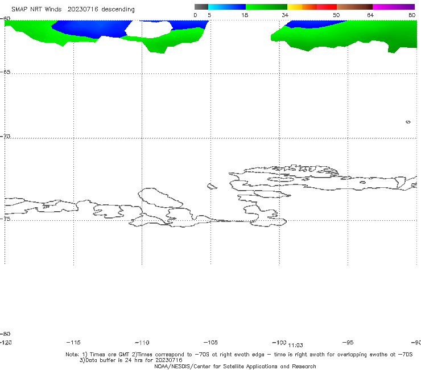Click the NOAA/NESDIS credit line
421x370 pixels.
(x=235, y=366)
